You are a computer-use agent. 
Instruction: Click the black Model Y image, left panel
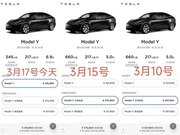tap(30, 22)
